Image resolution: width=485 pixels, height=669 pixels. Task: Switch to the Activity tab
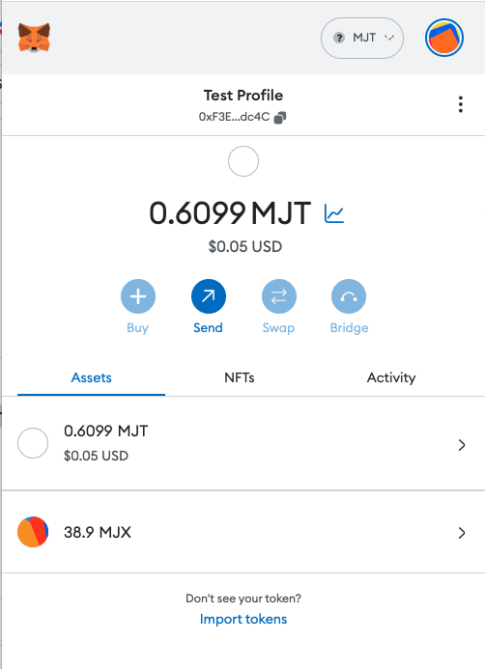point(391,378)
